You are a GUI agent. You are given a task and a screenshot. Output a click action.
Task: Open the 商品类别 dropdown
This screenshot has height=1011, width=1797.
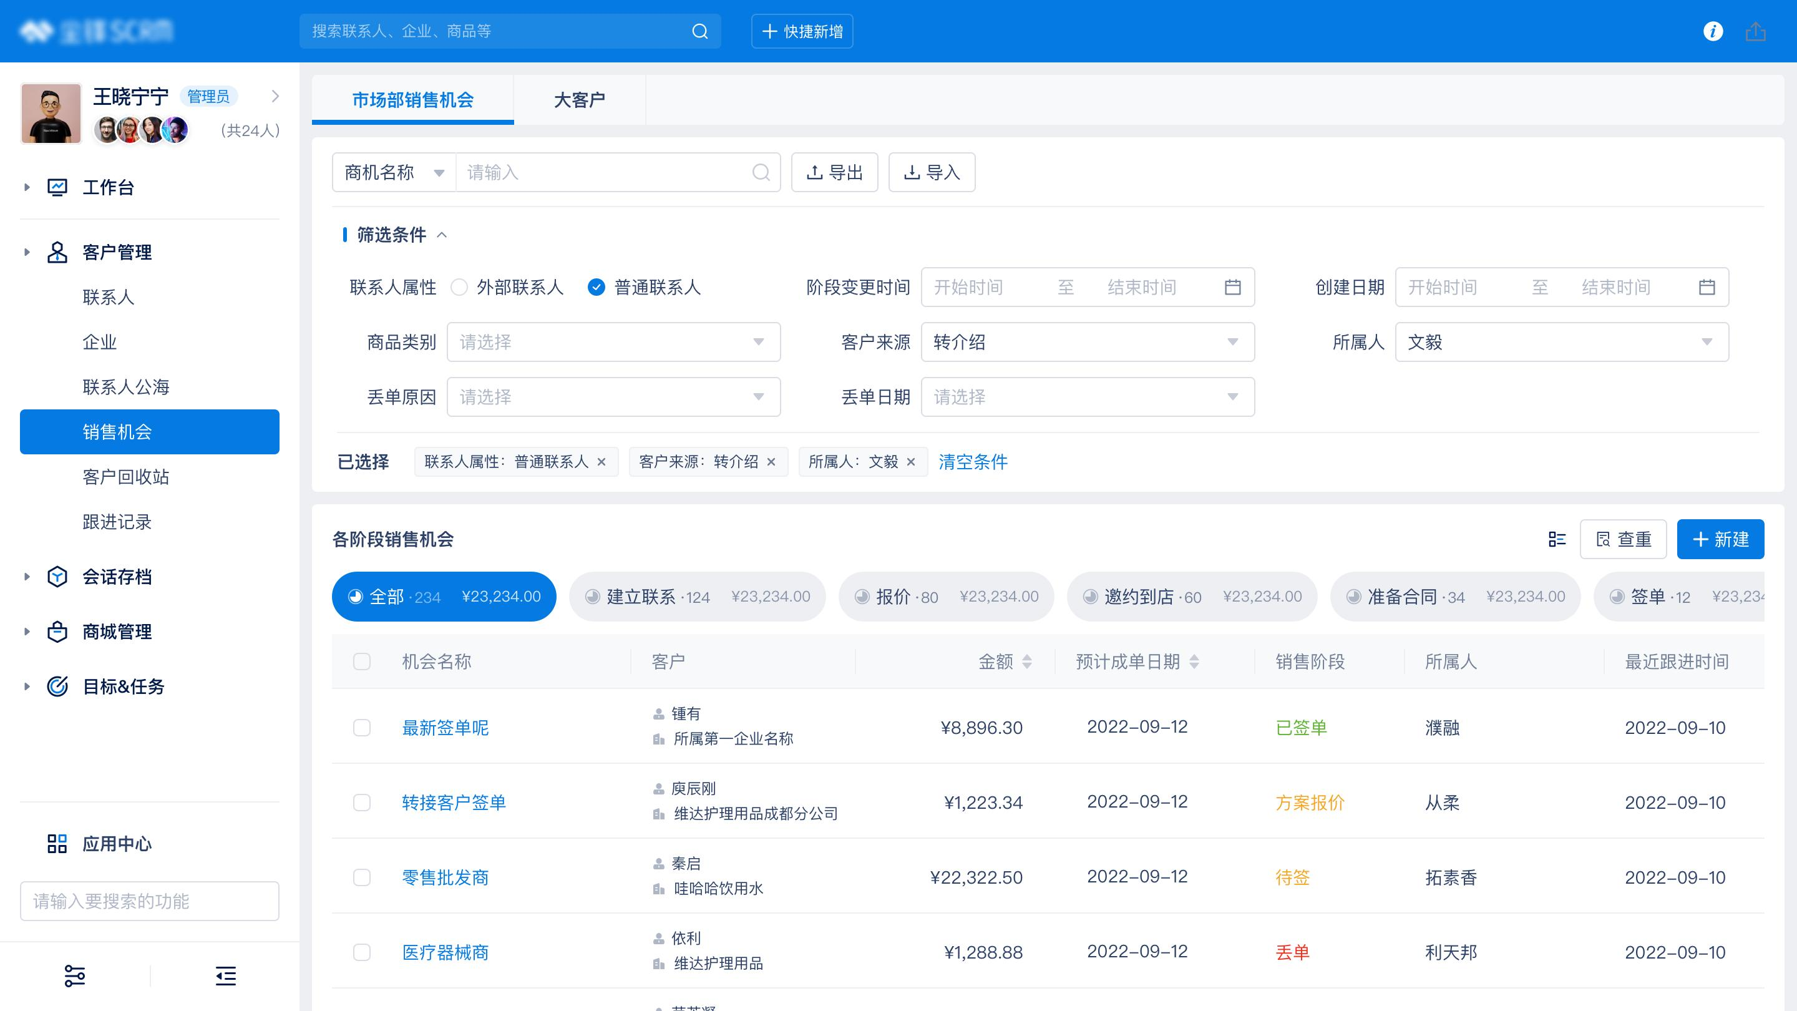pyautogui.click(x=613, y=342)
